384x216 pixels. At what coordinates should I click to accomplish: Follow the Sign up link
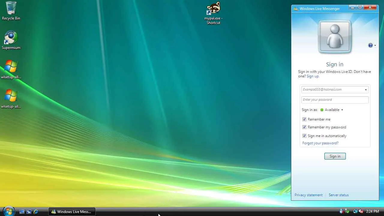tap(313, 76)
